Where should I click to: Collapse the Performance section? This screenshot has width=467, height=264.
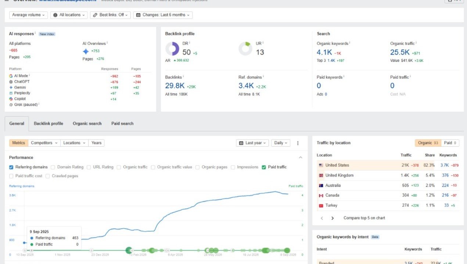tap(301, 157)
